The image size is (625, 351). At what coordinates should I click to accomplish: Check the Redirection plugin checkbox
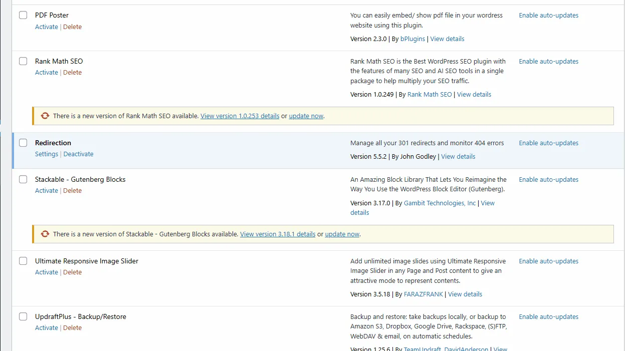tap(23, 142)
